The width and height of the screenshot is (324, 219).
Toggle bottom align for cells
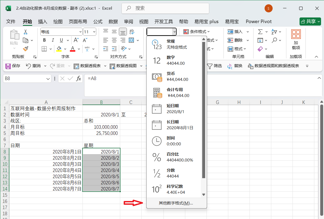(x=123, y=32)
